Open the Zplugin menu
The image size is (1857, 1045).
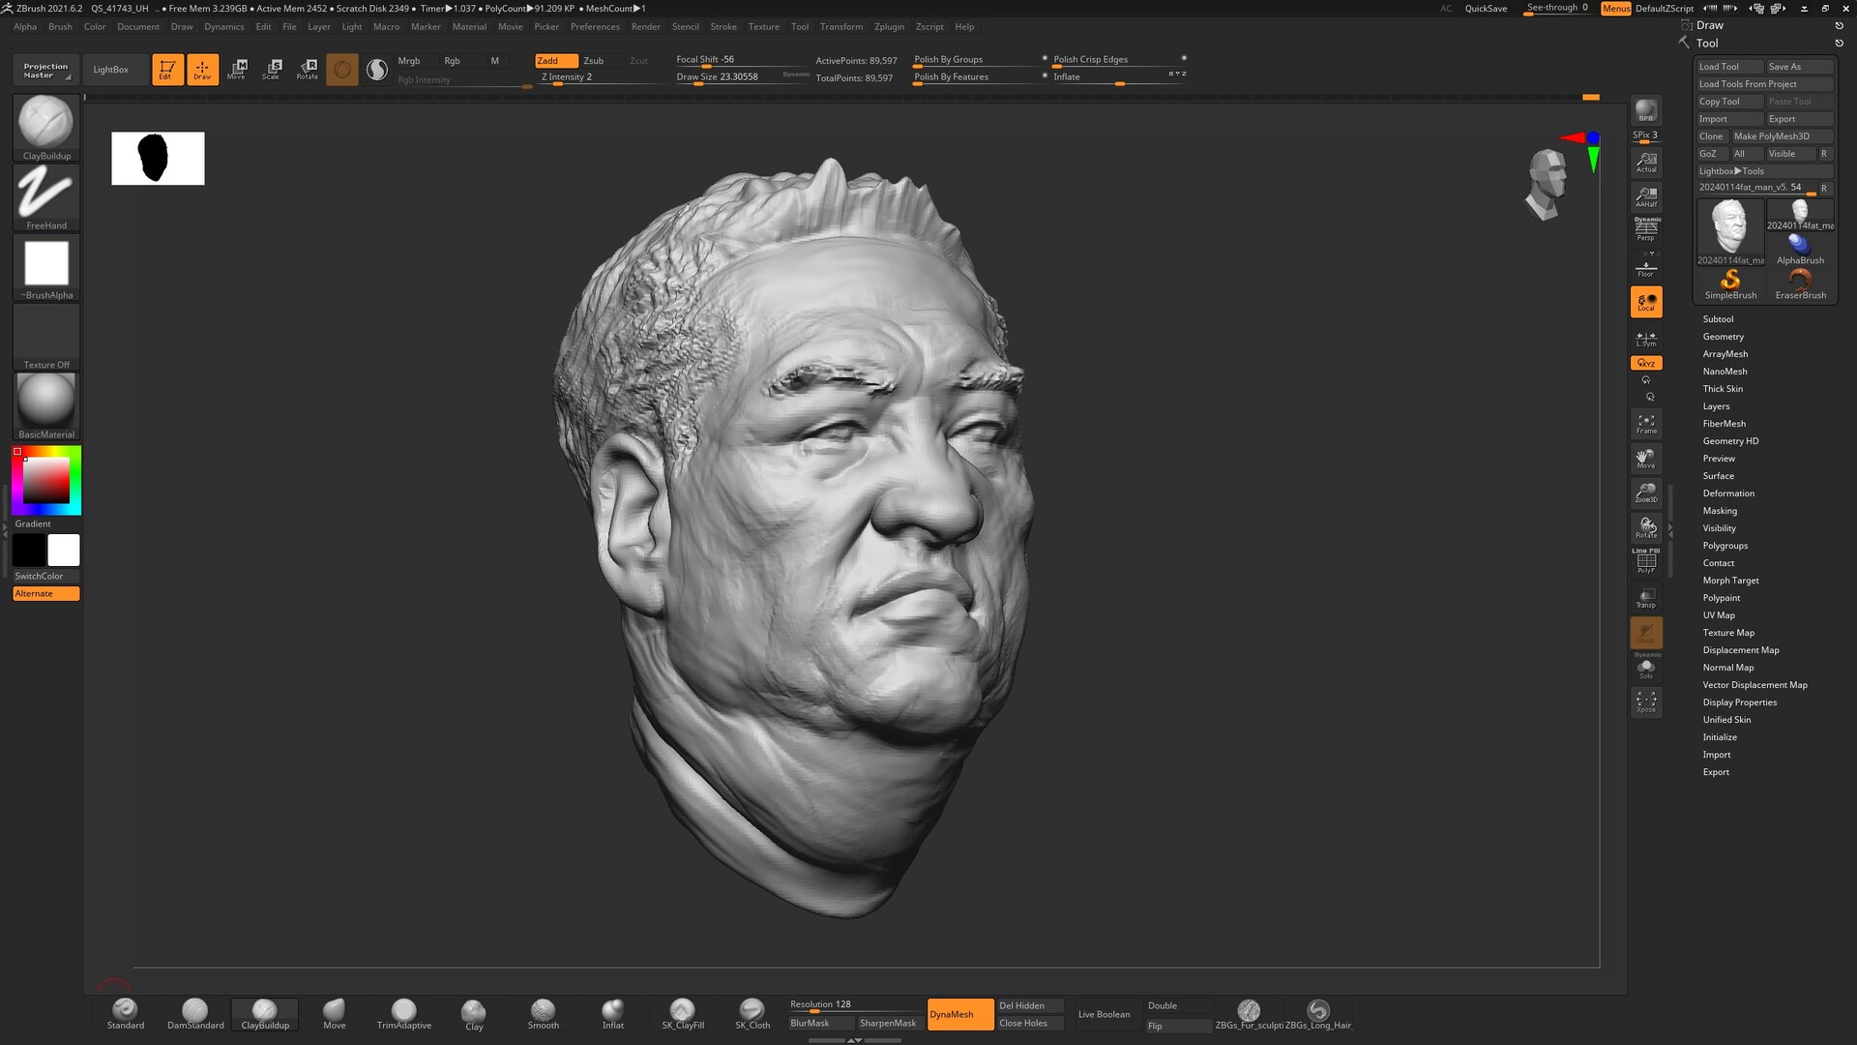click(889, 26)
